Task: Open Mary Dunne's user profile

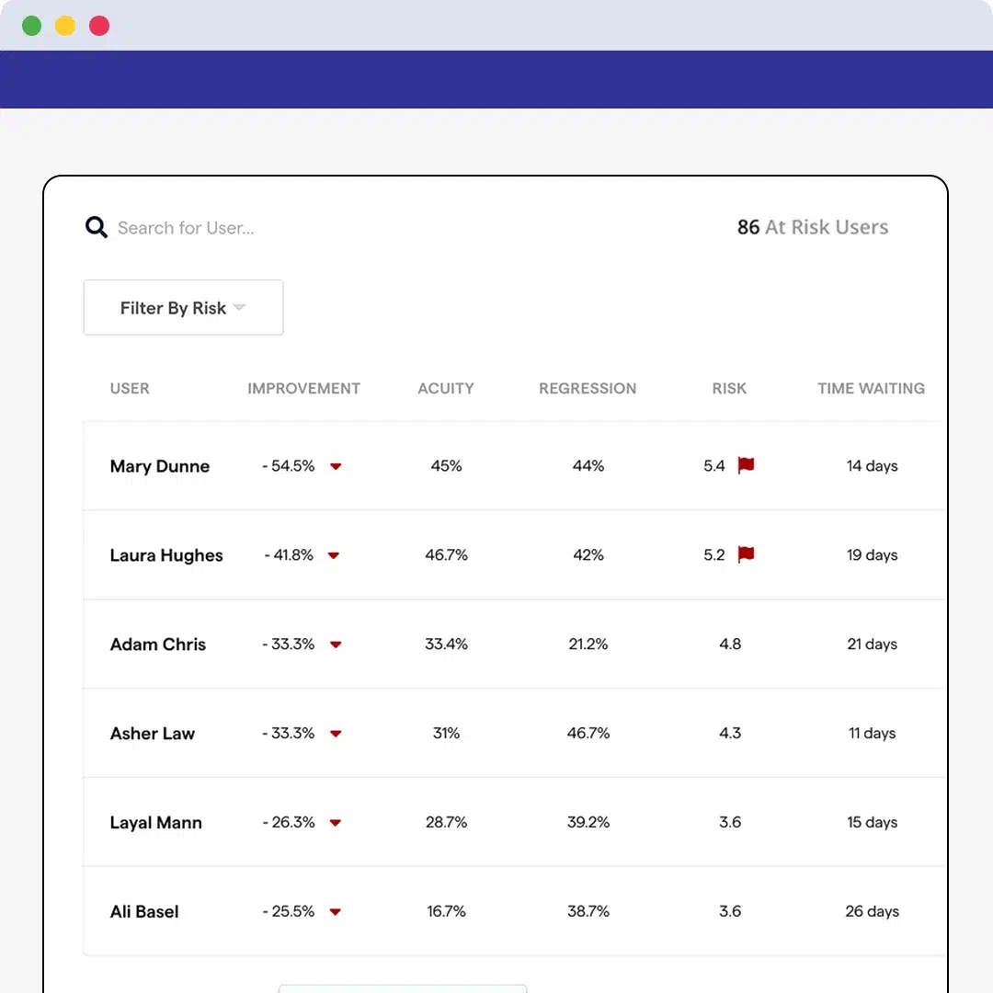Action: [x=160, y=466]
